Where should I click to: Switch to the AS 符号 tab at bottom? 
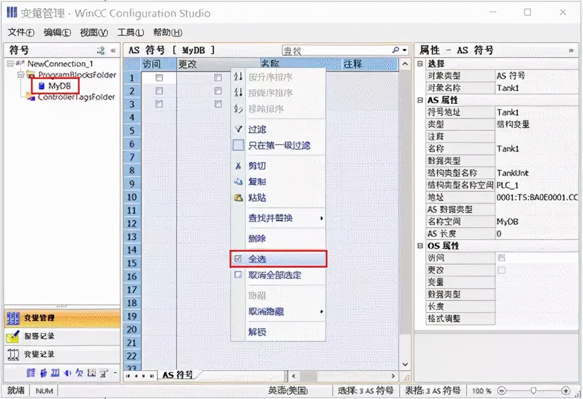pos(177,375)
